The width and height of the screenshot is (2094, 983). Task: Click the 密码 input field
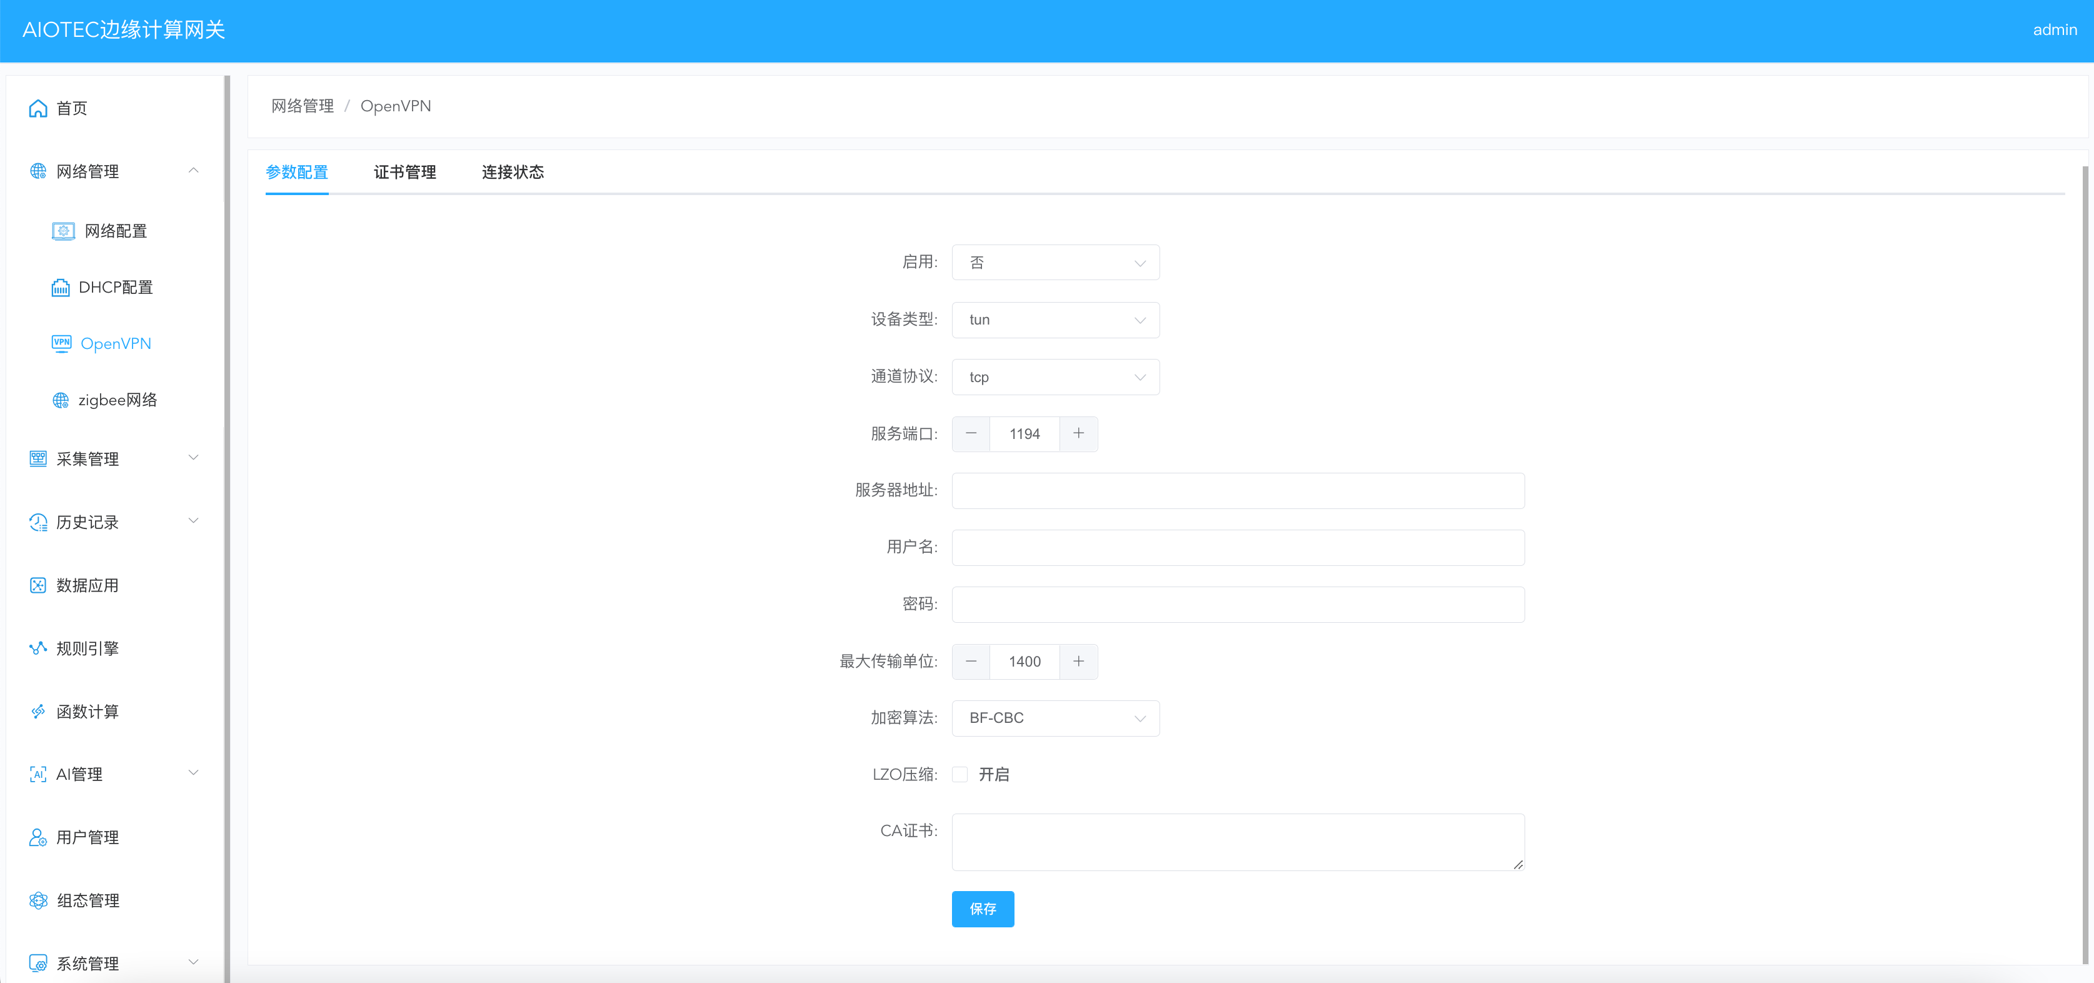tap(1238, 604)
